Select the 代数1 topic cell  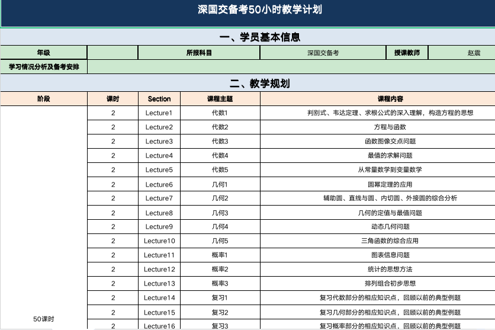point(220,113)
